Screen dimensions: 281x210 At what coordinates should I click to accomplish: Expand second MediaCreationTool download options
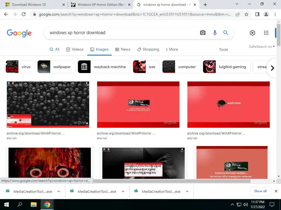pyautogui.click(x=123, y=191)
